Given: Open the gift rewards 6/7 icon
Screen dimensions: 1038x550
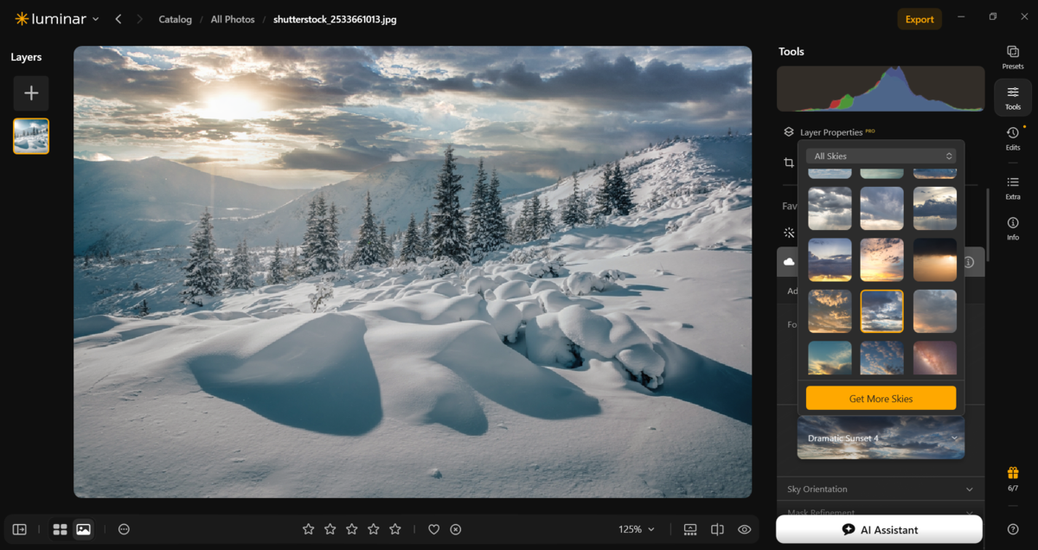Looking at the screenshot, I should (x=1012, y=478).
